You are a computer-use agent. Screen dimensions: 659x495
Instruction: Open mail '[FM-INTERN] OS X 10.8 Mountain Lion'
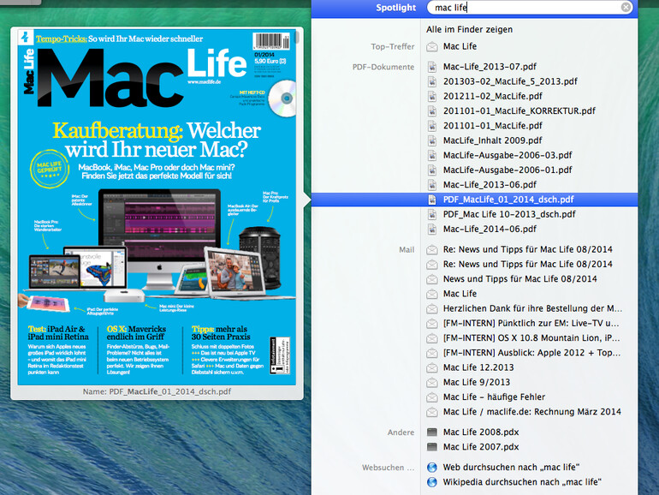531,337
